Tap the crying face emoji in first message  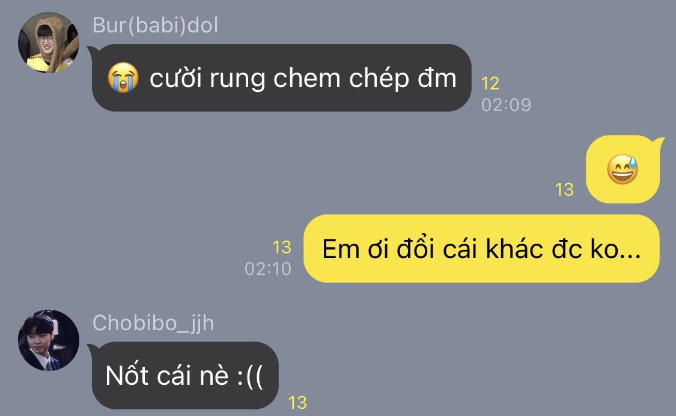coord(123,77)
